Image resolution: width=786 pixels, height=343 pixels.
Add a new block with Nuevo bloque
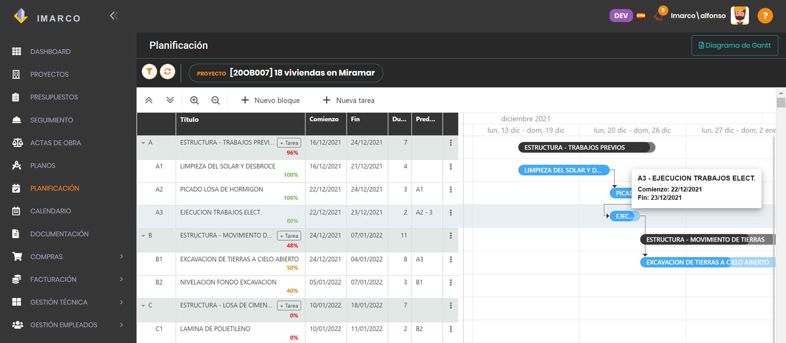pyautogui.click(x=270, y=100)
